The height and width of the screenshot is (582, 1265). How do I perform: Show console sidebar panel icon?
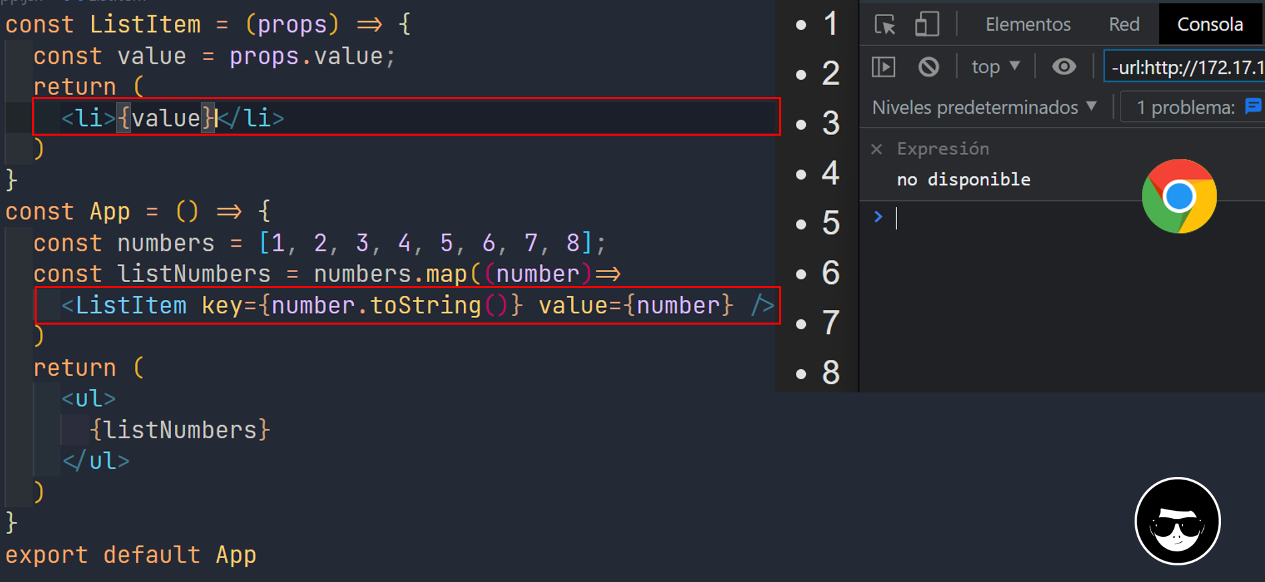[x=884, y=67]
